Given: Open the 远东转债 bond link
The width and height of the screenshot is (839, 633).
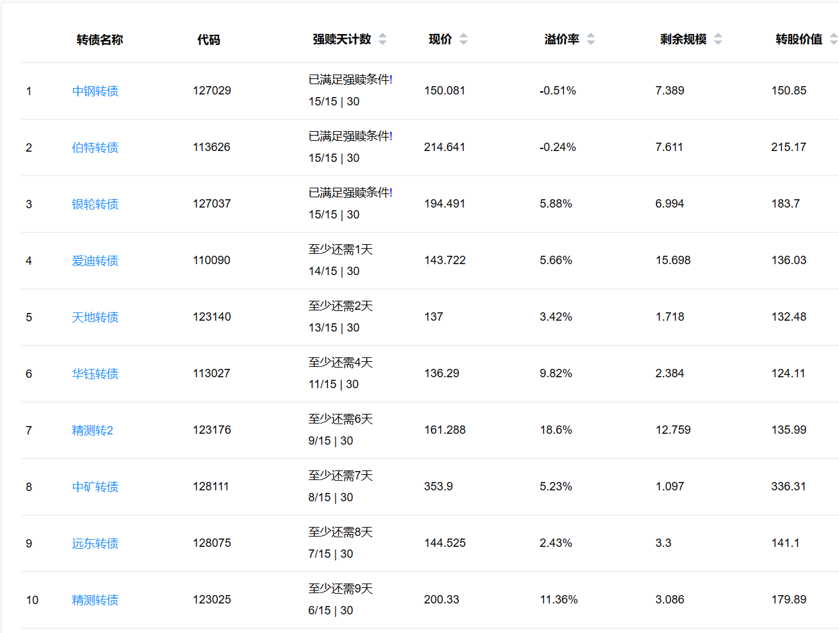Looking at the screenshot, I should [x=95, y=544].
